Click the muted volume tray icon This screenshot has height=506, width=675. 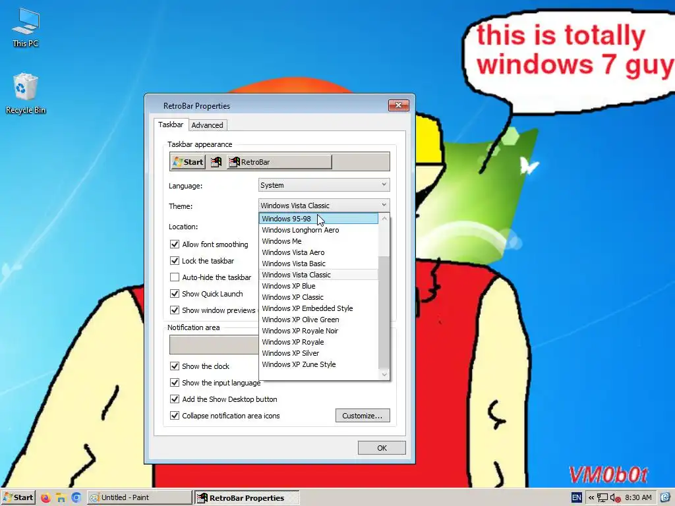[615, 498]
